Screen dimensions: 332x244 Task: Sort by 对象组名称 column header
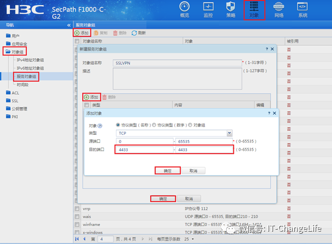[x=92, y=41]
